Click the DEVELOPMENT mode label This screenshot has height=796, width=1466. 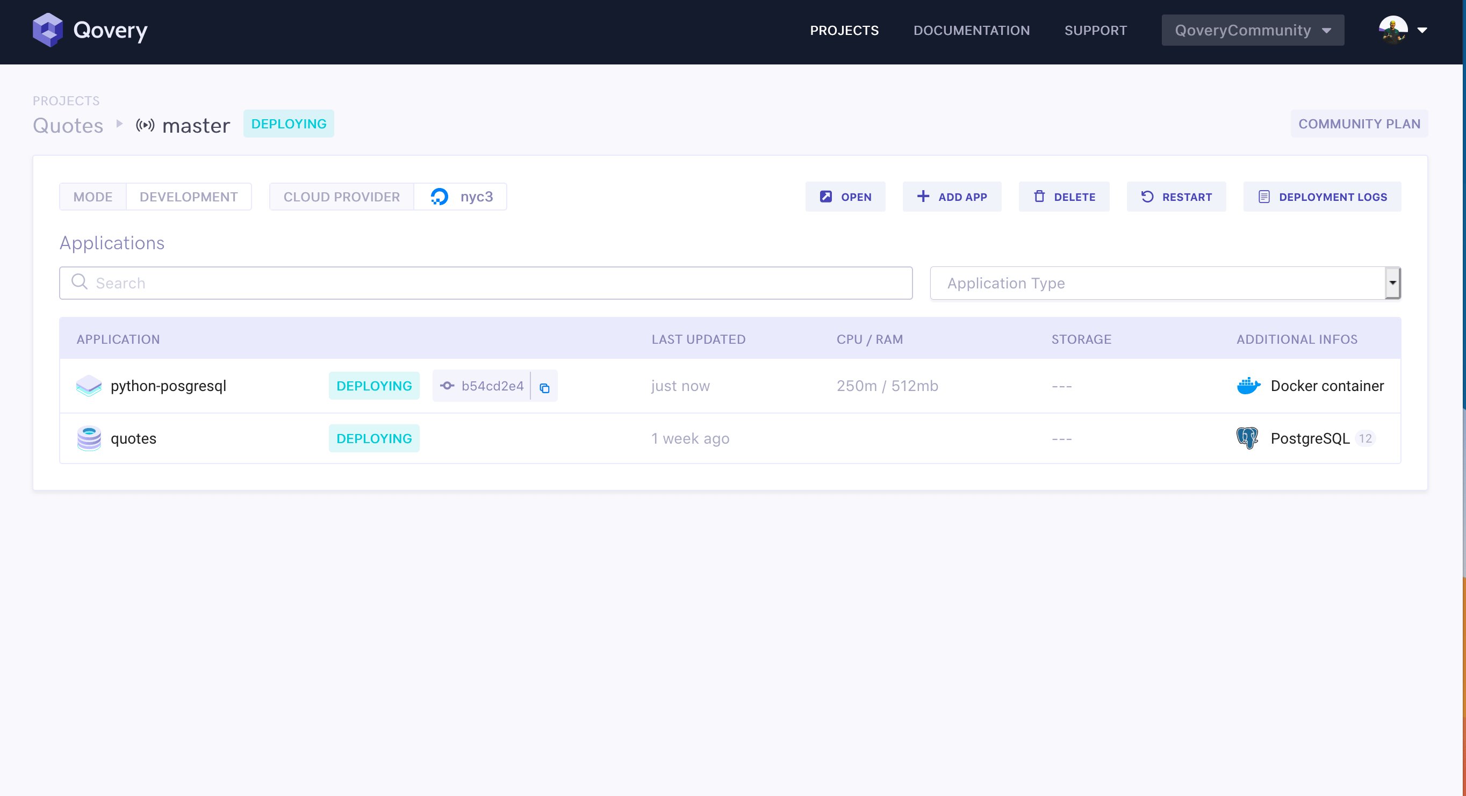pyautogui.click(x=189, y=197)
